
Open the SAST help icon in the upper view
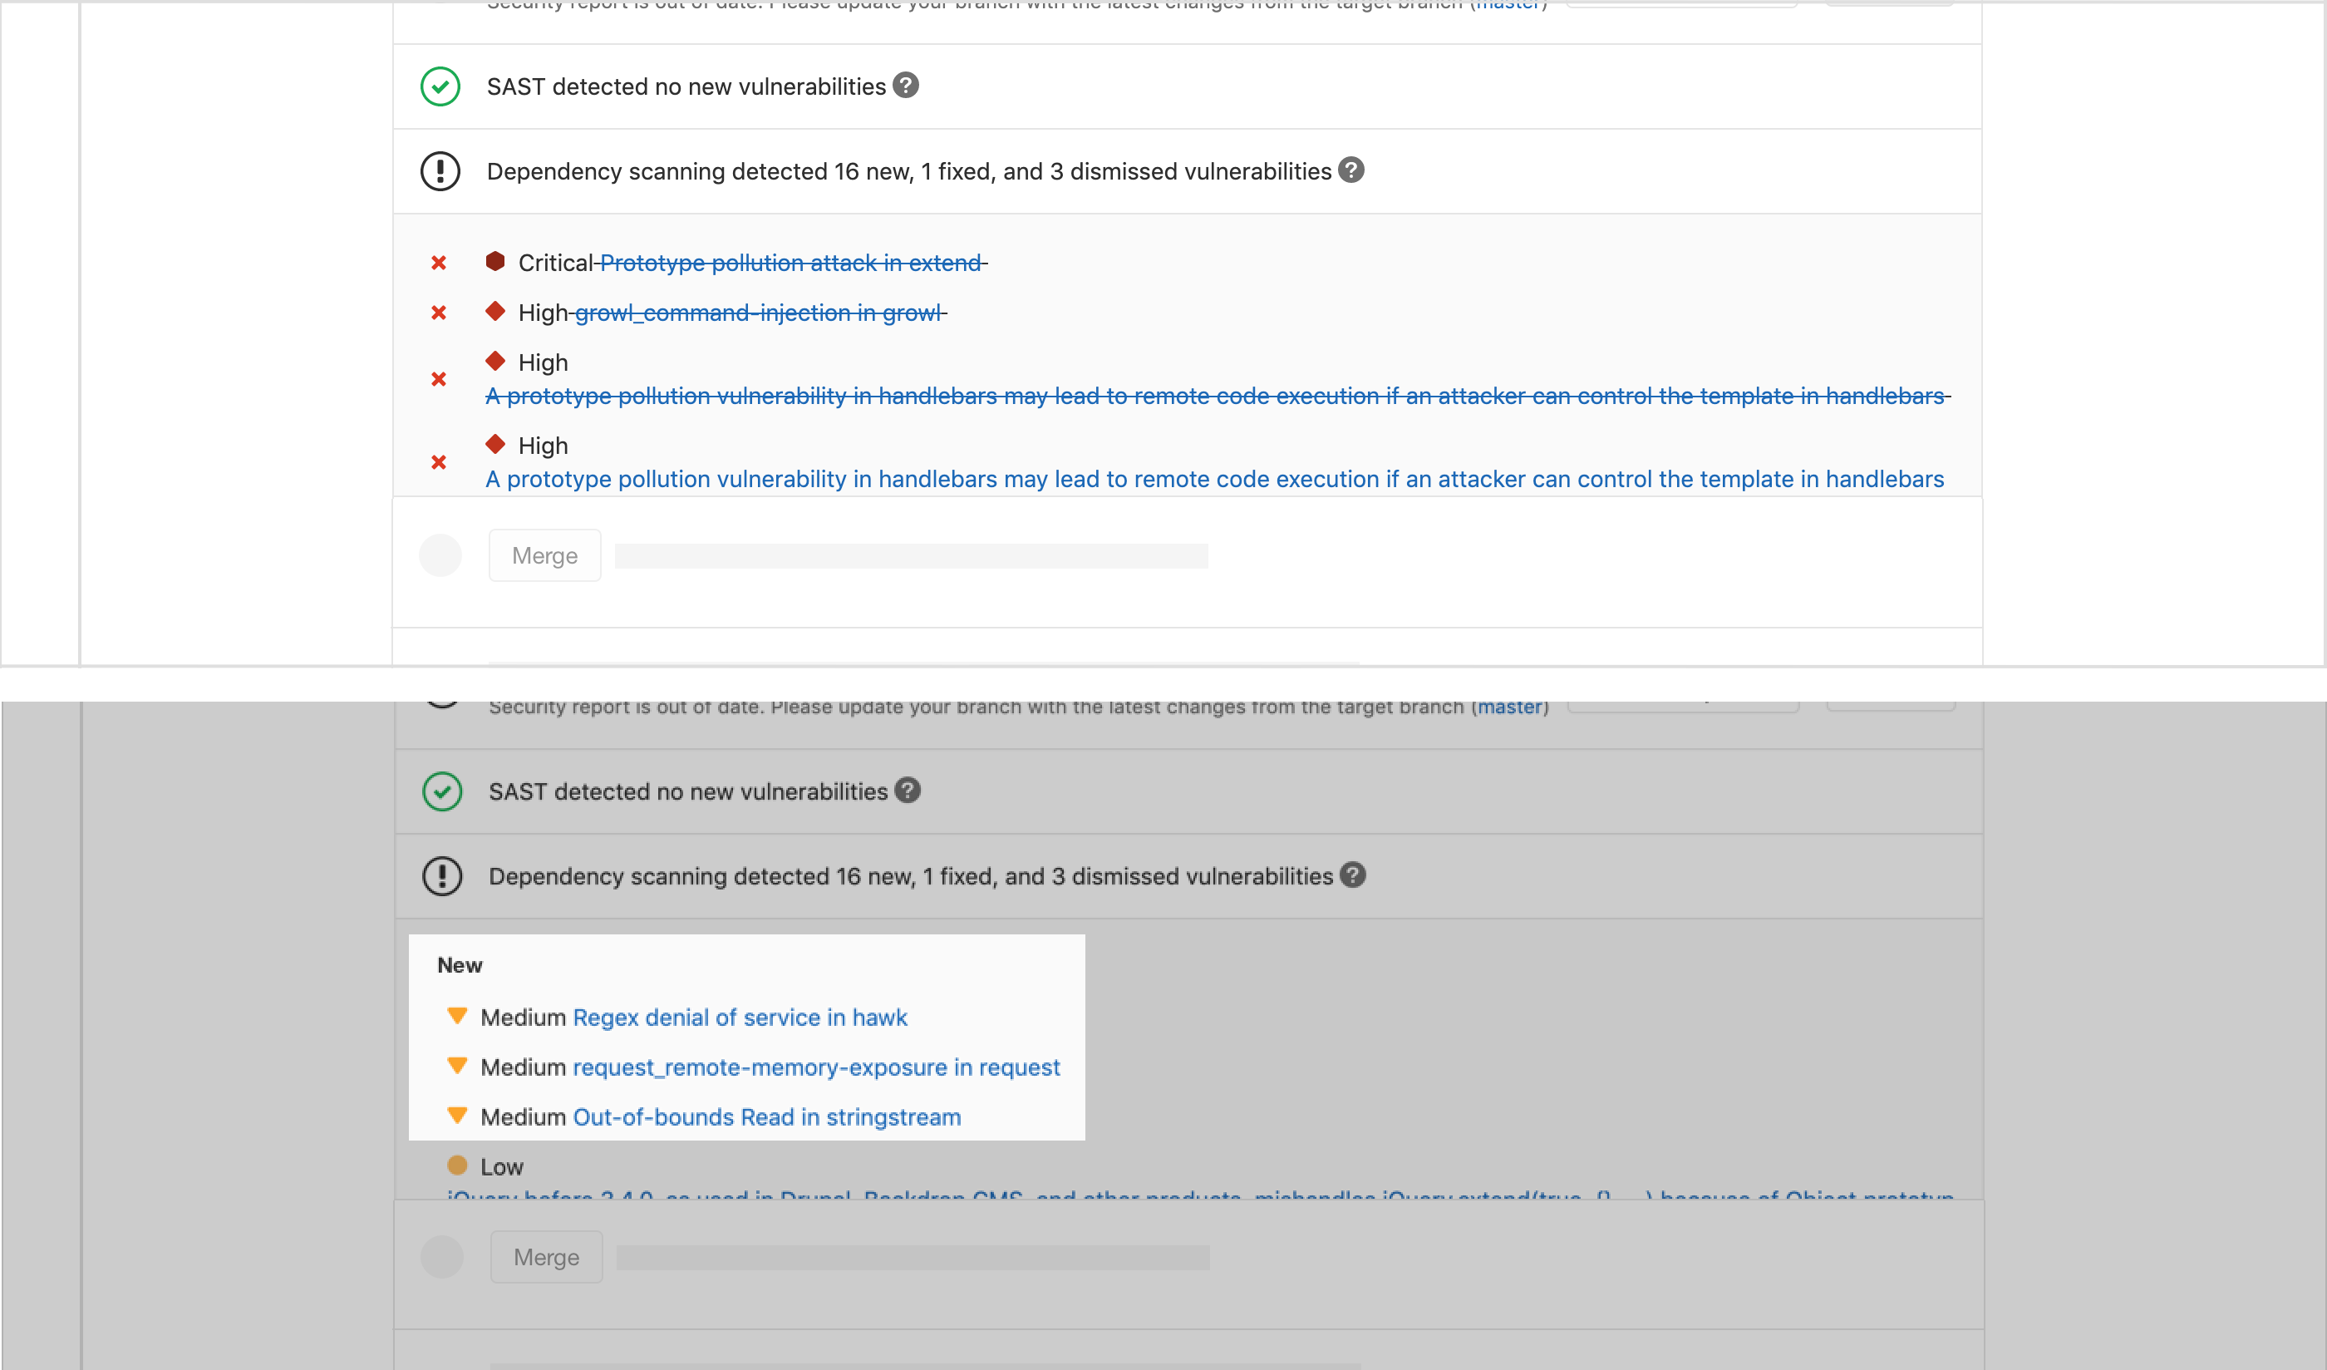906,85
